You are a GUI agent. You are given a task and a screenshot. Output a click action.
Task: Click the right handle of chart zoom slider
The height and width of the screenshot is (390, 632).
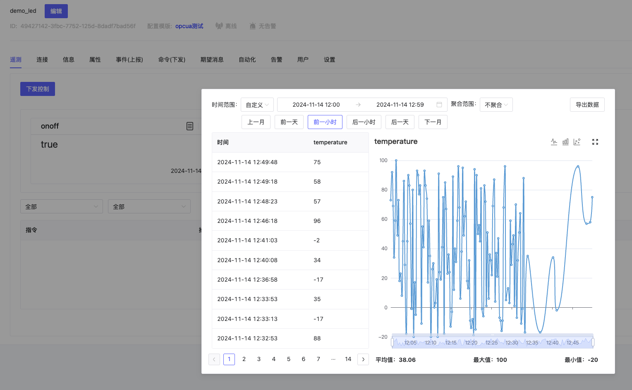(x=593, y=342)
